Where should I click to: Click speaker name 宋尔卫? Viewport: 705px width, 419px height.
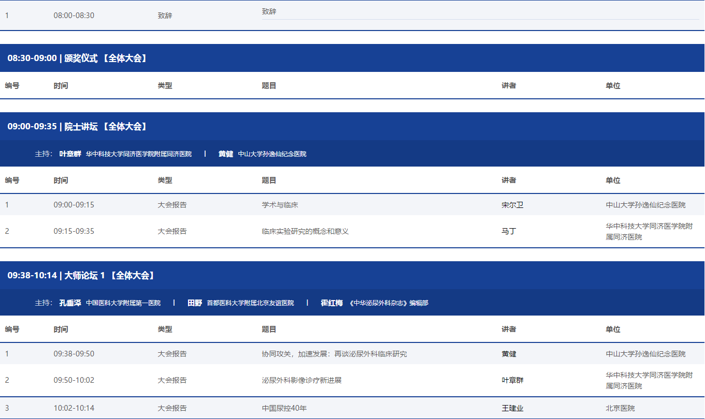pos(512,205)
